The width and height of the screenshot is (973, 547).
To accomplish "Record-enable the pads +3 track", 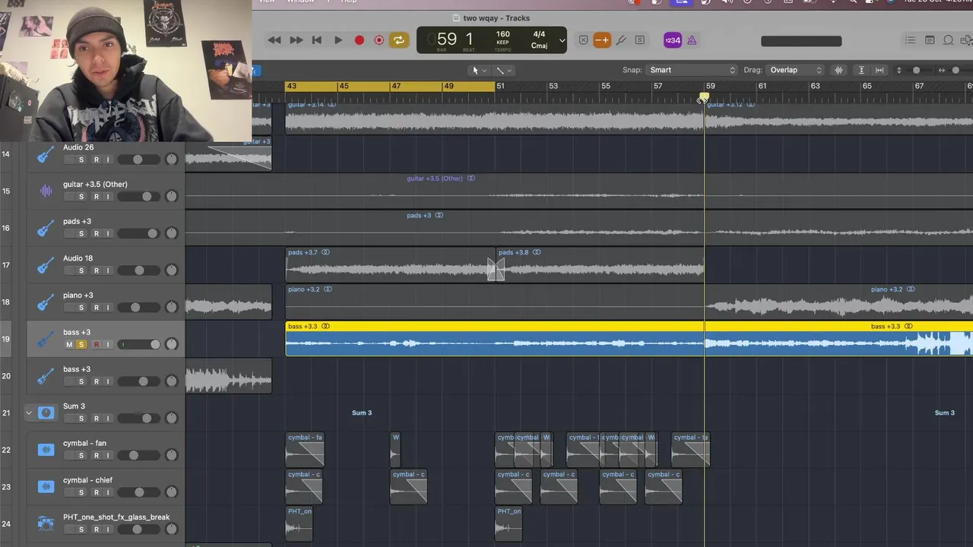I will [x=96, y=233].
